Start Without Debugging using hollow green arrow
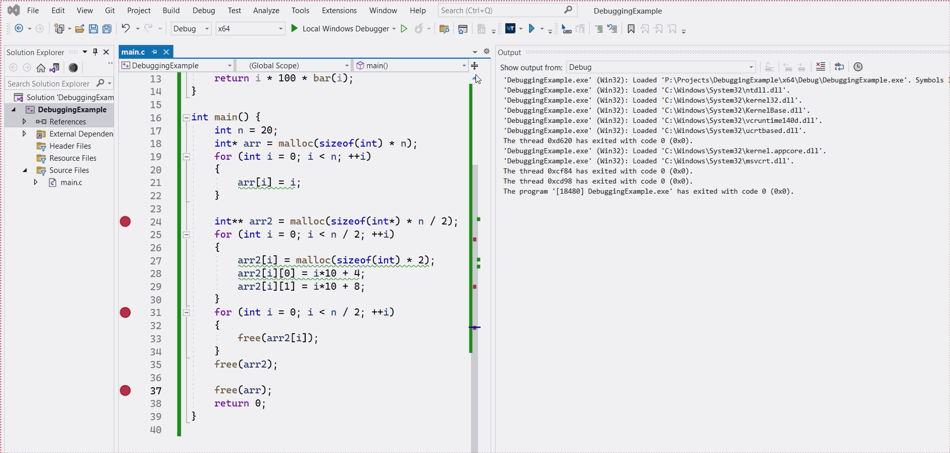The height and width of the screenshot is (453, 950). [404, 29]
